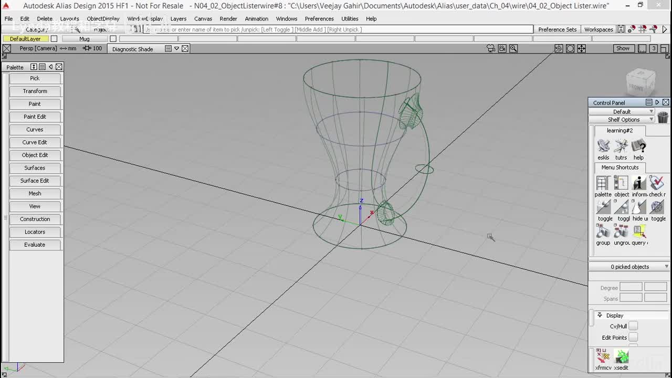Image resolution: width=672 pixels, height=378 pixels.
Task: Open the Curves palette section
Action: click(35, 130)
